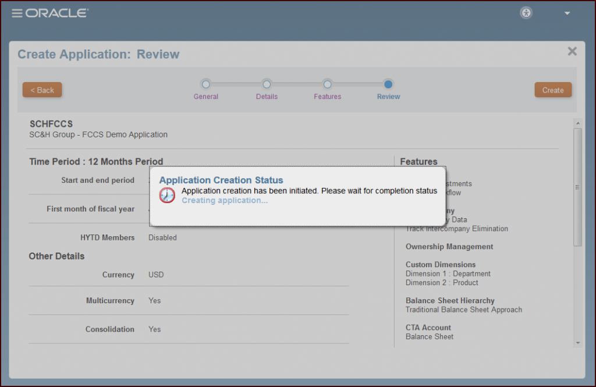This screenshot has width=596, height=387.
Task: Click Track Intercompany Elimination feature
Action: [x=456, y=229]
